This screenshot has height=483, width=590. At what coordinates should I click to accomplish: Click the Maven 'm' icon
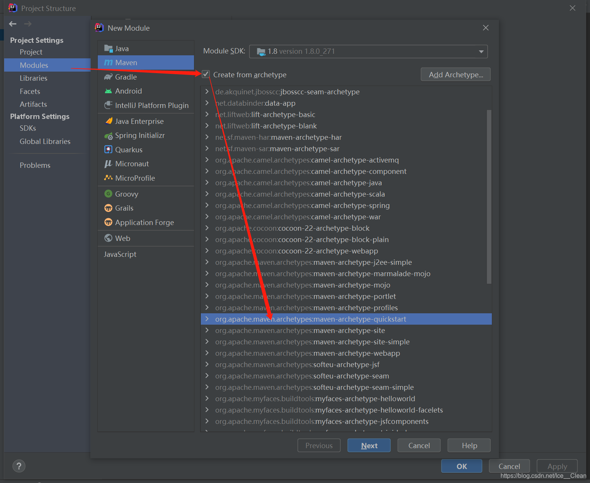108,63
